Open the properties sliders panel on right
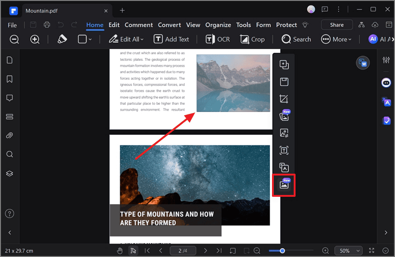Image resolution: width=395 pixels, height=257 pixels. click(386, 60)
